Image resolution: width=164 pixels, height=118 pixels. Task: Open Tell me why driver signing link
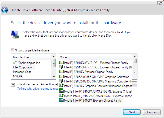pyautogui.click(x=37, y=89)
